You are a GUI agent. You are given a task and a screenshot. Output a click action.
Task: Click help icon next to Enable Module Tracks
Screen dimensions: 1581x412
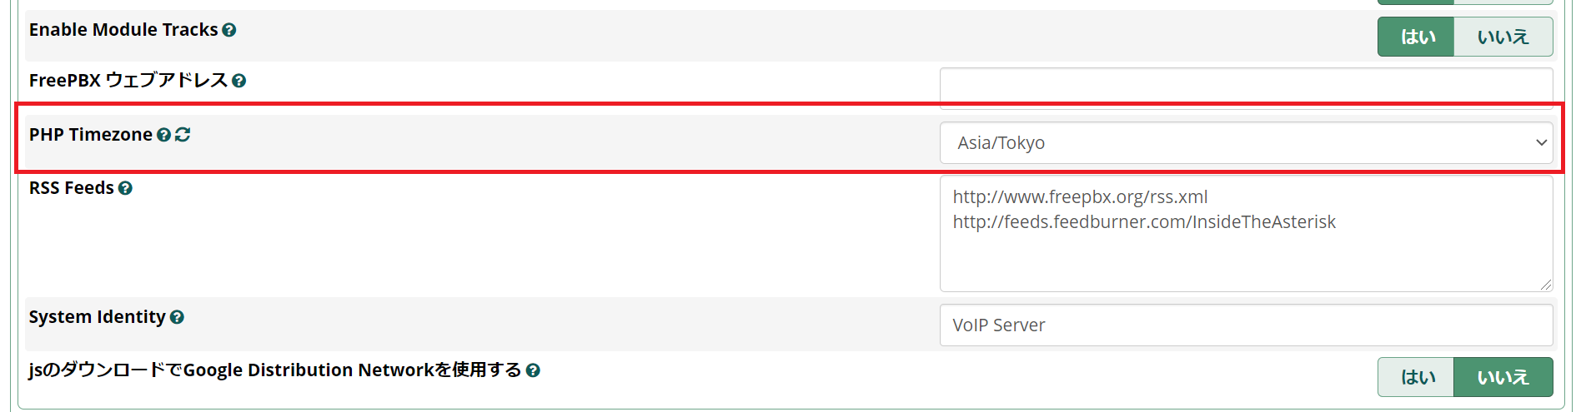(x=229, y=31)
